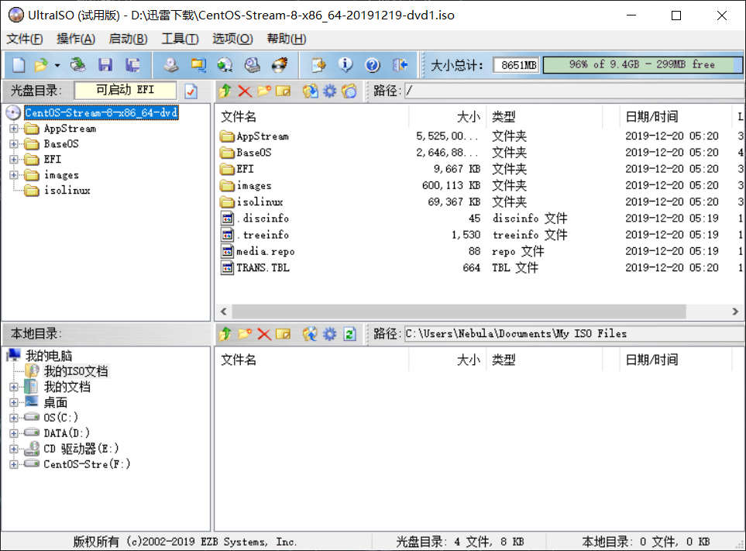Open the 工具(T) menu
This screenshot has width=746, height=551.
pos(180,39)
